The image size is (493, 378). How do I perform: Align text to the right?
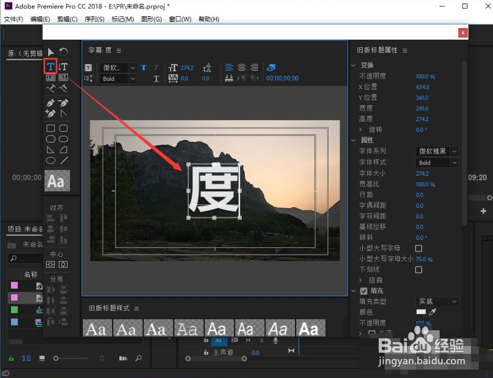click(x=254, y=68)
